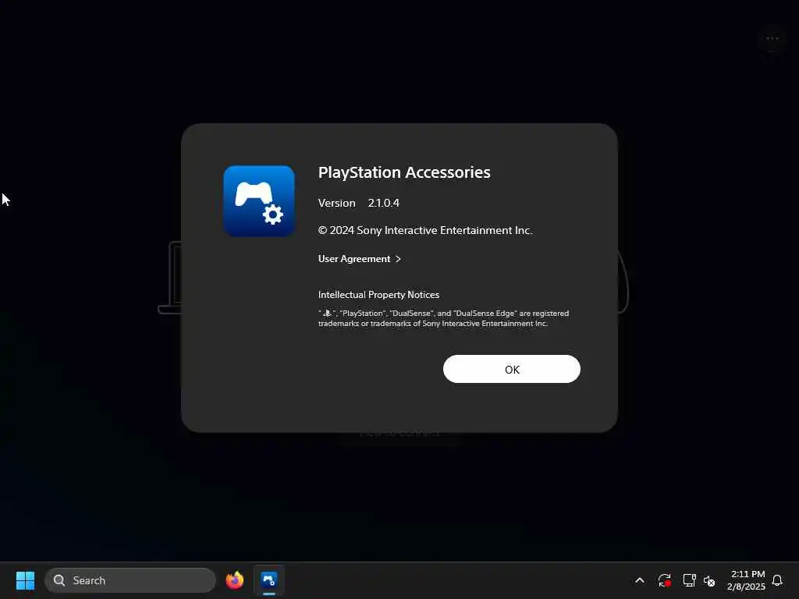Click the taskbar Search box
Screen dimensions: 799x599
[130, 580]
